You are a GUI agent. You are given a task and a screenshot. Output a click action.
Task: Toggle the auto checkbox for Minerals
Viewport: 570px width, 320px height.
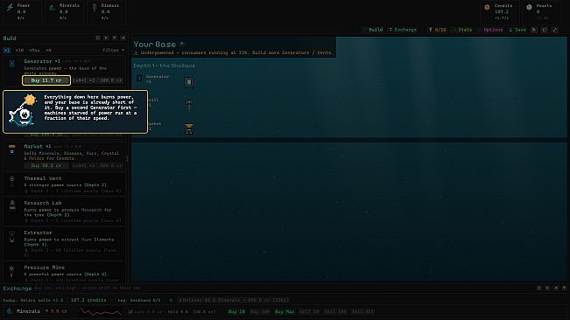(130, 311)
